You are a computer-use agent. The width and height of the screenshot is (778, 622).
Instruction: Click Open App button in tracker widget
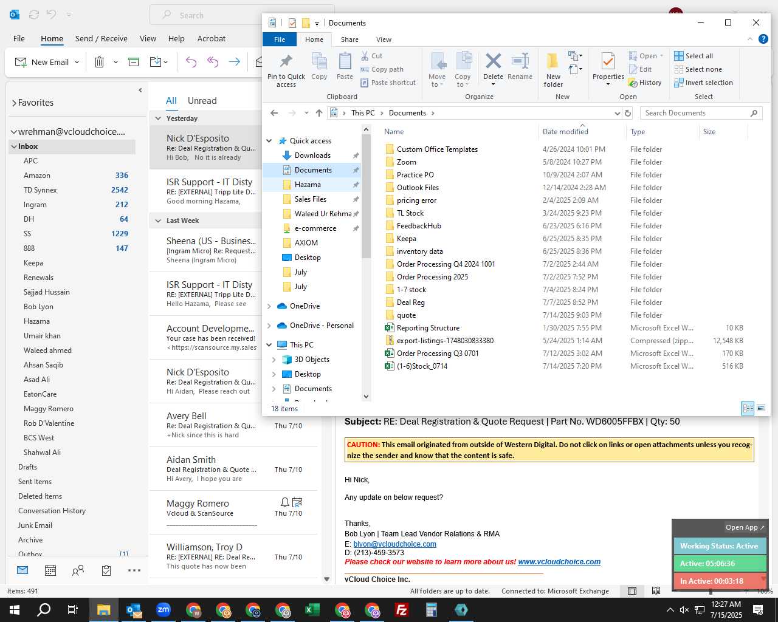click(745, 527)
